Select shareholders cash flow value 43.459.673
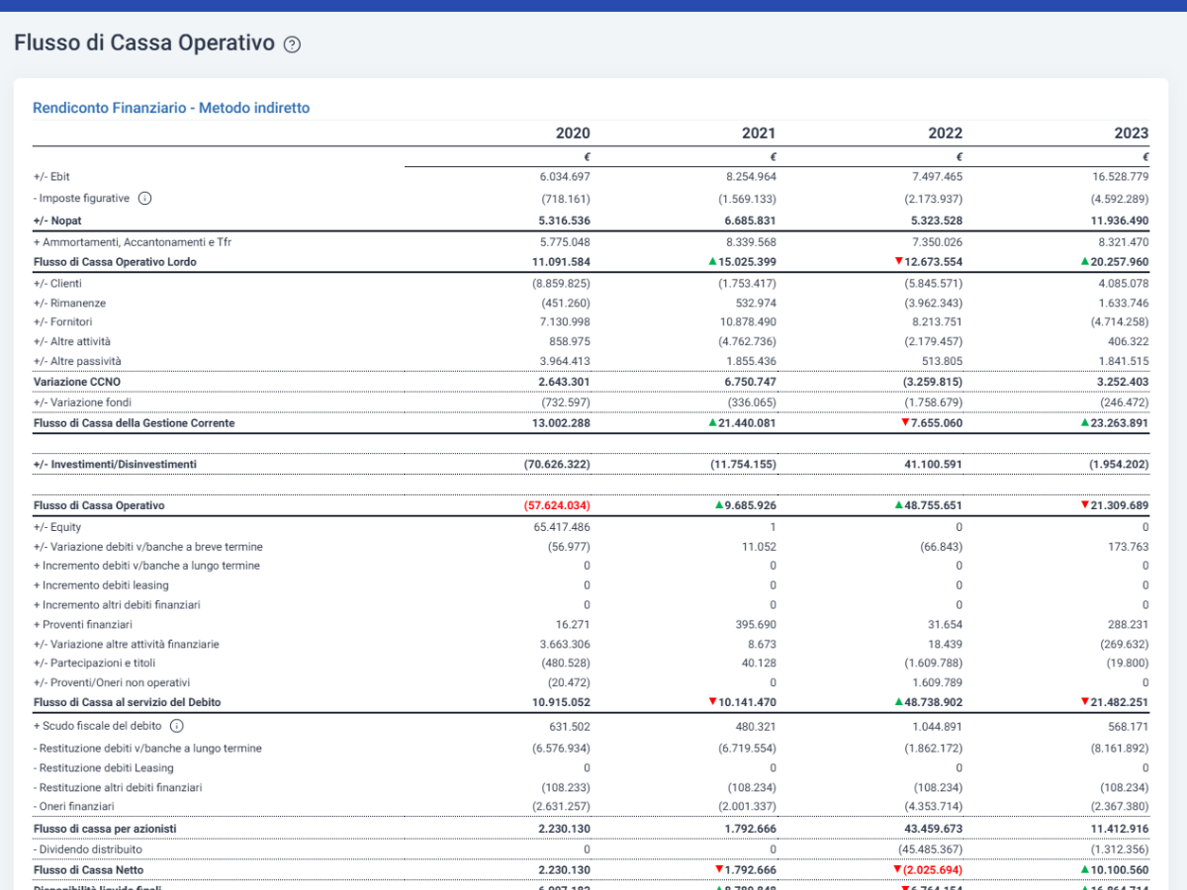This screenshot has width=1187, height=890. [x=935, y=829]
